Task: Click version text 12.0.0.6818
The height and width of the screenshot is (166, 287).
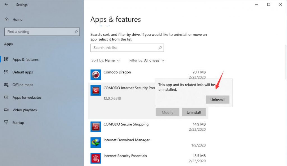Action: point(112,98)
